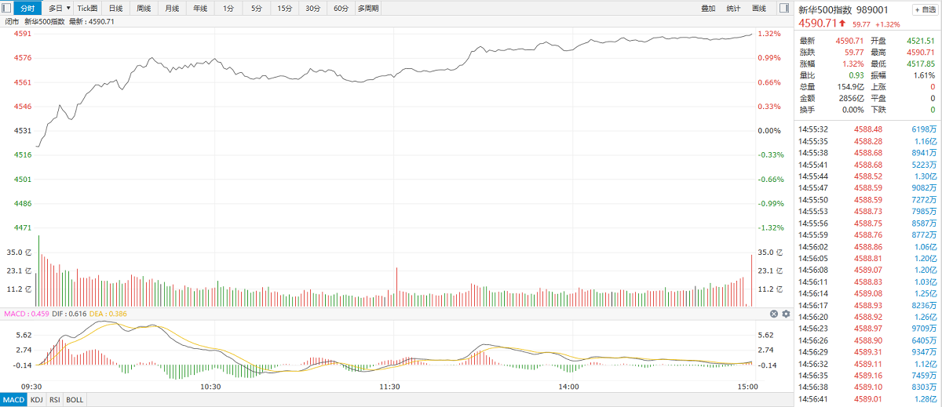Close the MACD indicator panel

click(773, 314)
